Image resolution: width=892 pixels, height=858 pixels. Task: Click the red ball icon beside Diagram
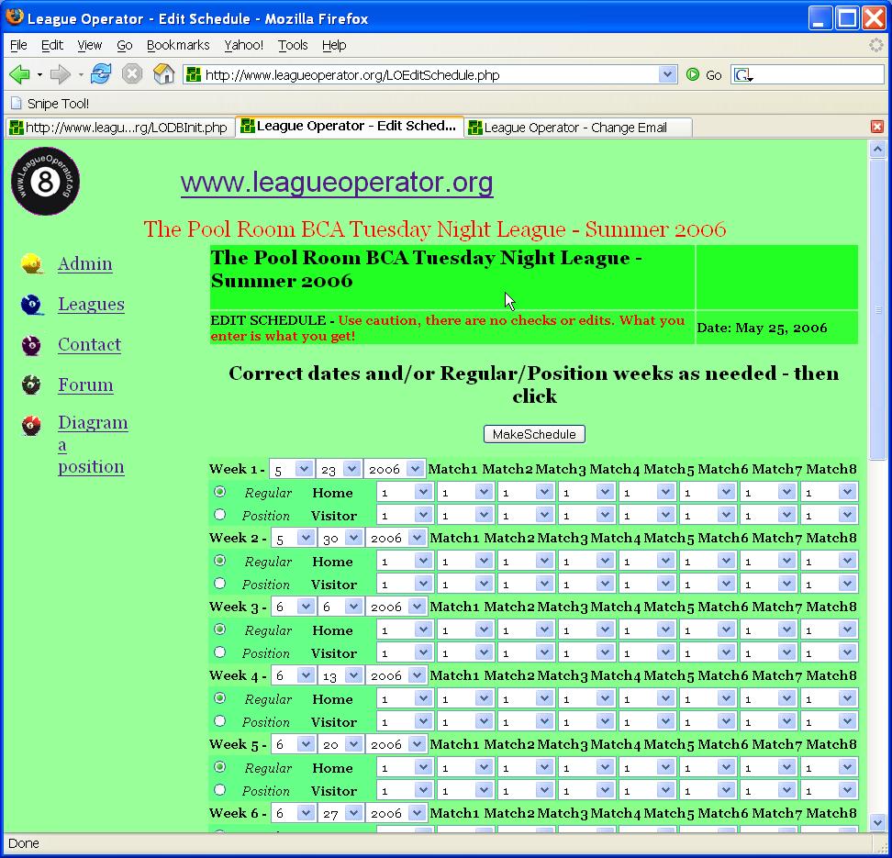(x=32, y=426)
